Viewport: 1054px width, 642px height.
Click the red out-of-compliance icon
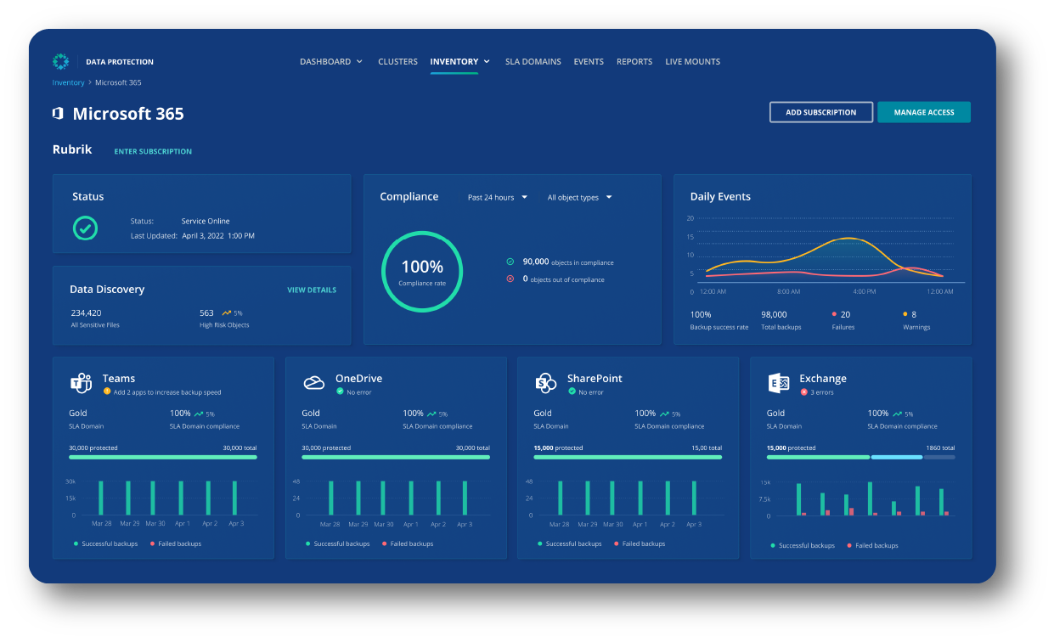tap(510, 279)
